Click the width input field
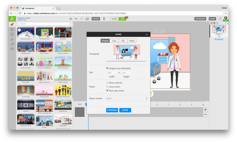This screenshot has width=237, height=142. 112,73
